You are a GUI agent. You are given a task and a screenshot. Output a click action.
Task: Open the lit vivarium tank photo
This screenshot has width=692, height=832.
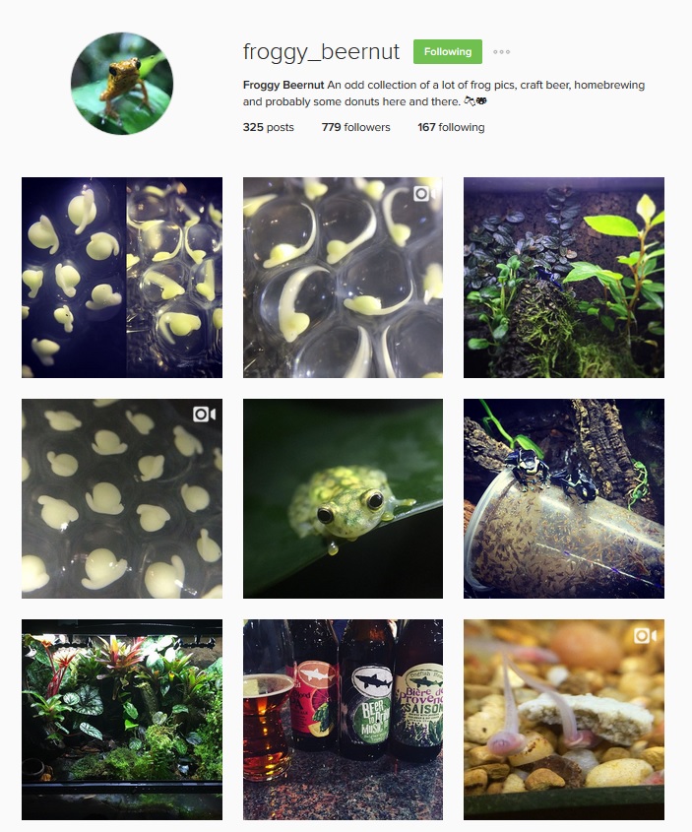tap(122, 720)
